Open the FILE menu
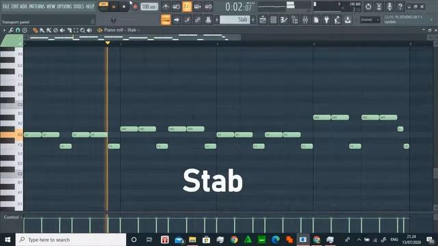This screenshot has width=438, height=246. pos(5,6)
